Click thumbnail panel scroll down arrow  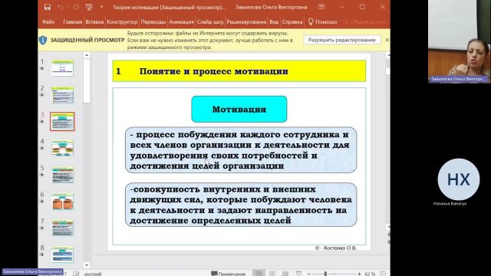(x=87, y=265)
